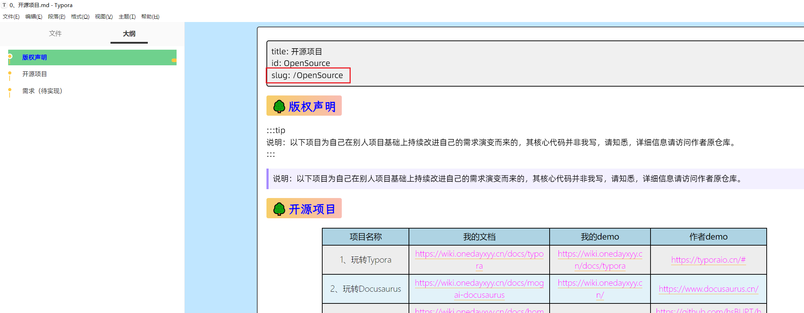804x313 pixels.
Task: Click the 作者demo table header
Action: 708,237
